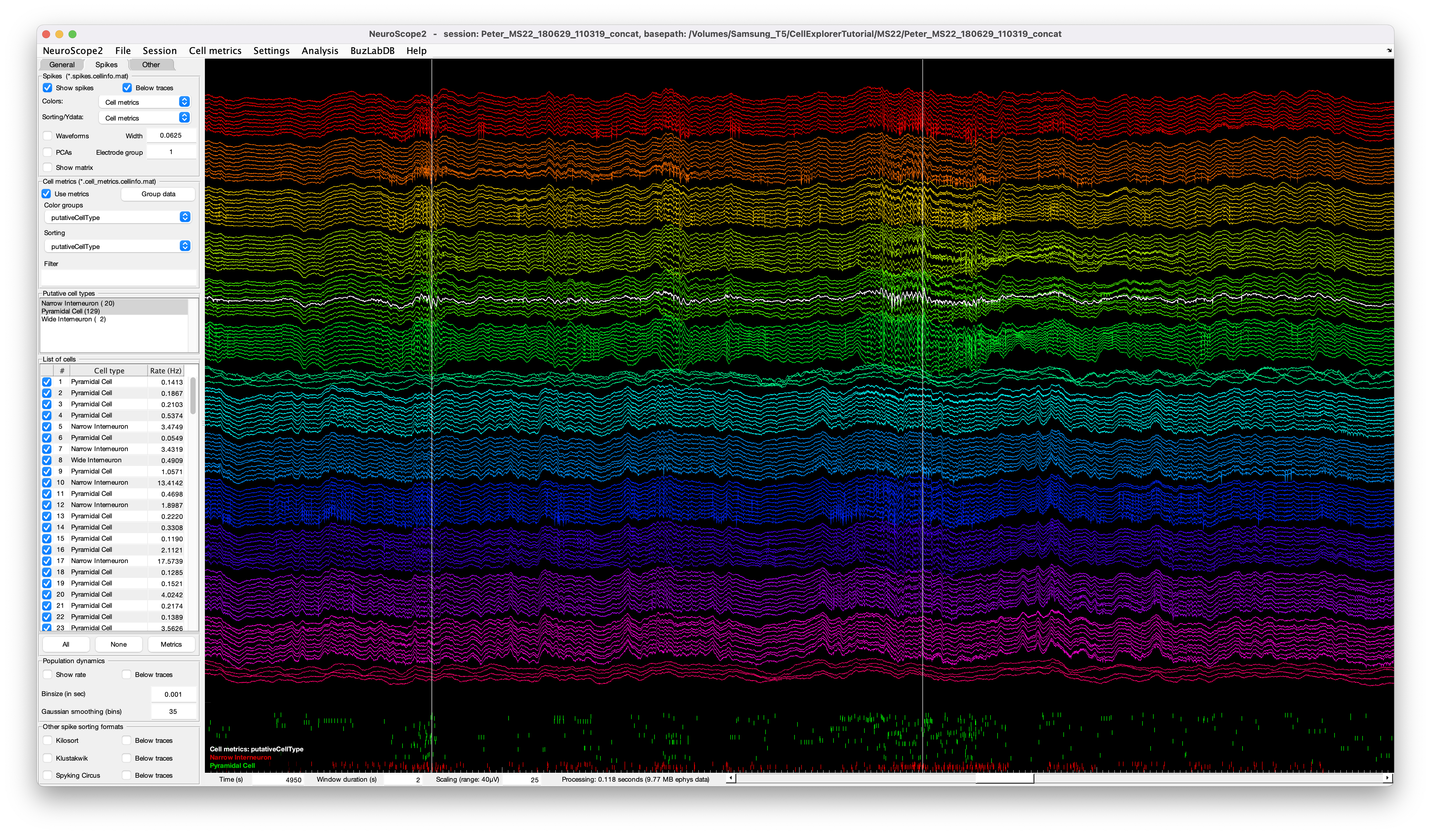Click the Window duration input field

tap(403, 779)
